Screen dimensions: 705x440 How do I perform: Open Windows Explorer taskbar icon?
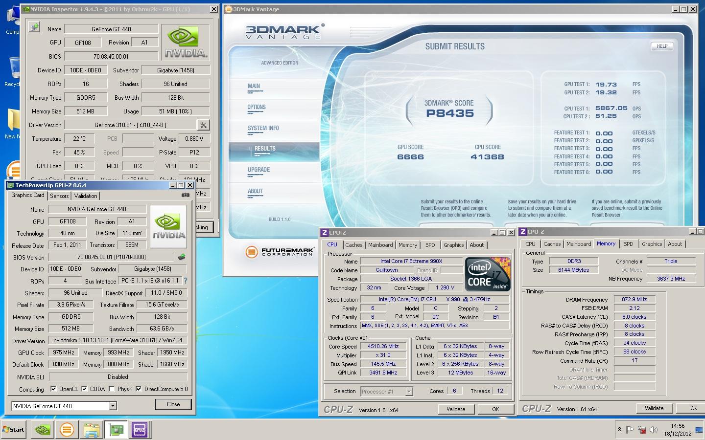tap(91, 430)
